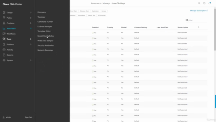The width and height of the screenshot is (216, 122).
Task: Click Sign Out
Action: (28, 117)
